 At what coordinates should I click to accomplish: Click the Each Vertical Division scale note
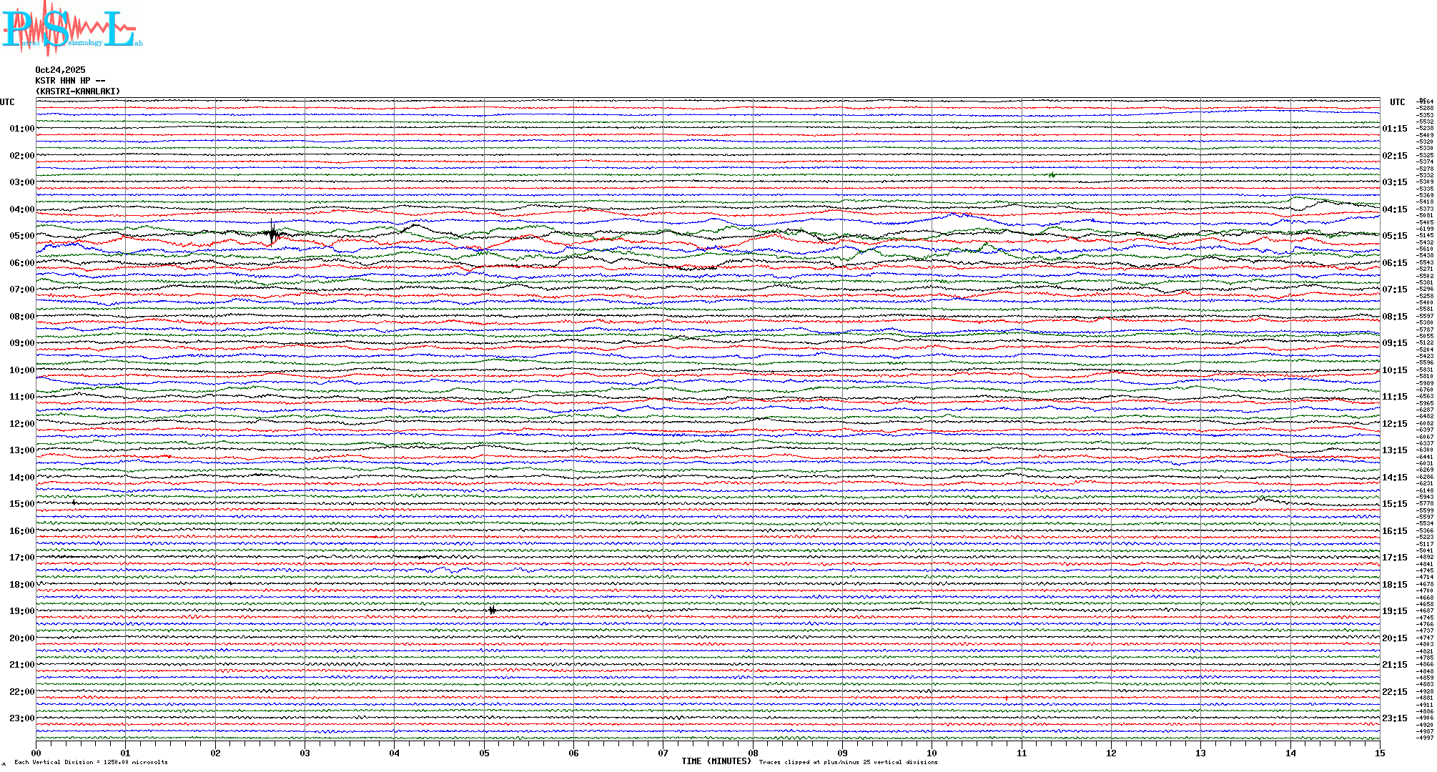pyautogui.click(x=91, y=762)
